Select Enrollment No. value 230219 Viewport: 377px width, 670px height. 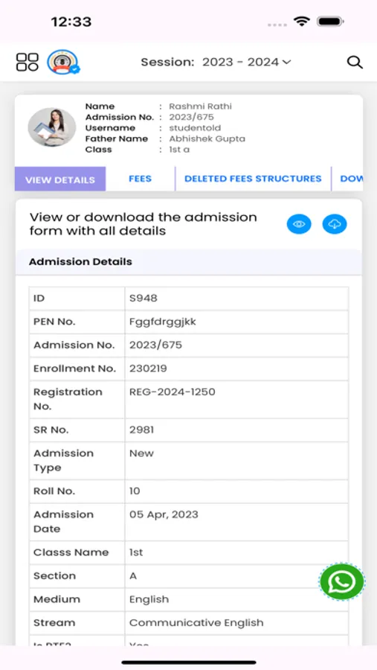point(148,368)
